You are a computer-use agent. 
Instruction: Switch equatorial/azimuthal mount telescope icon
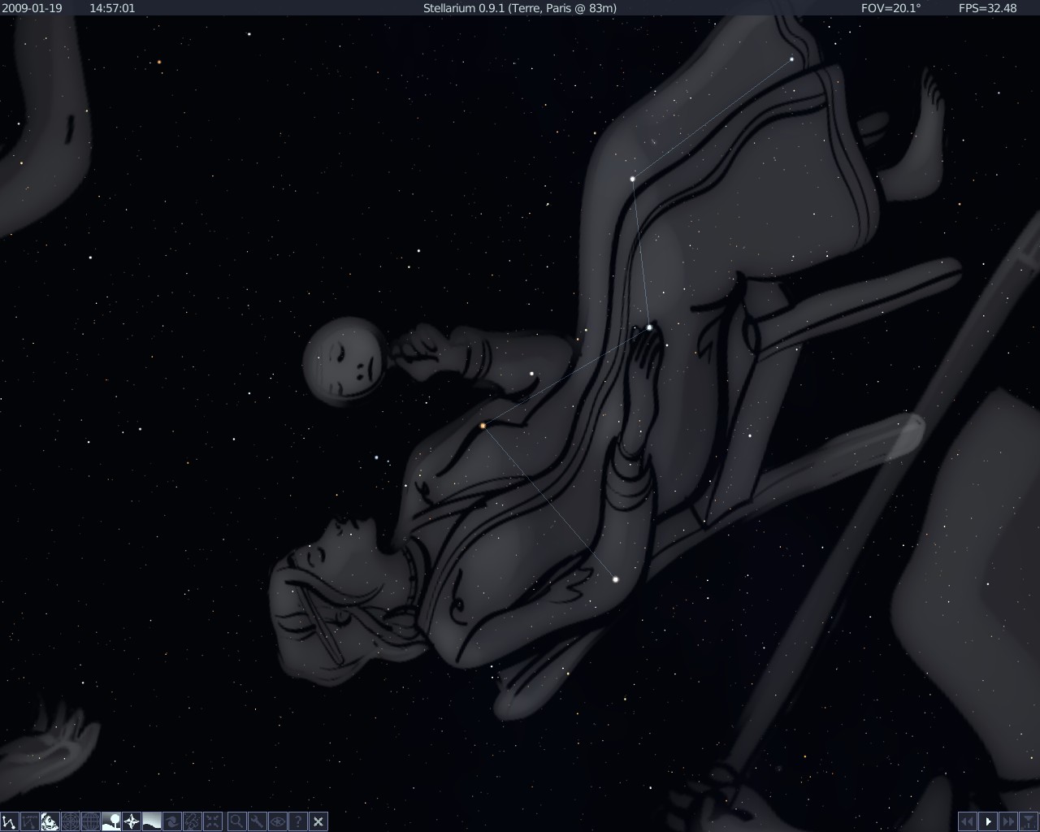(x=193, y=821)
